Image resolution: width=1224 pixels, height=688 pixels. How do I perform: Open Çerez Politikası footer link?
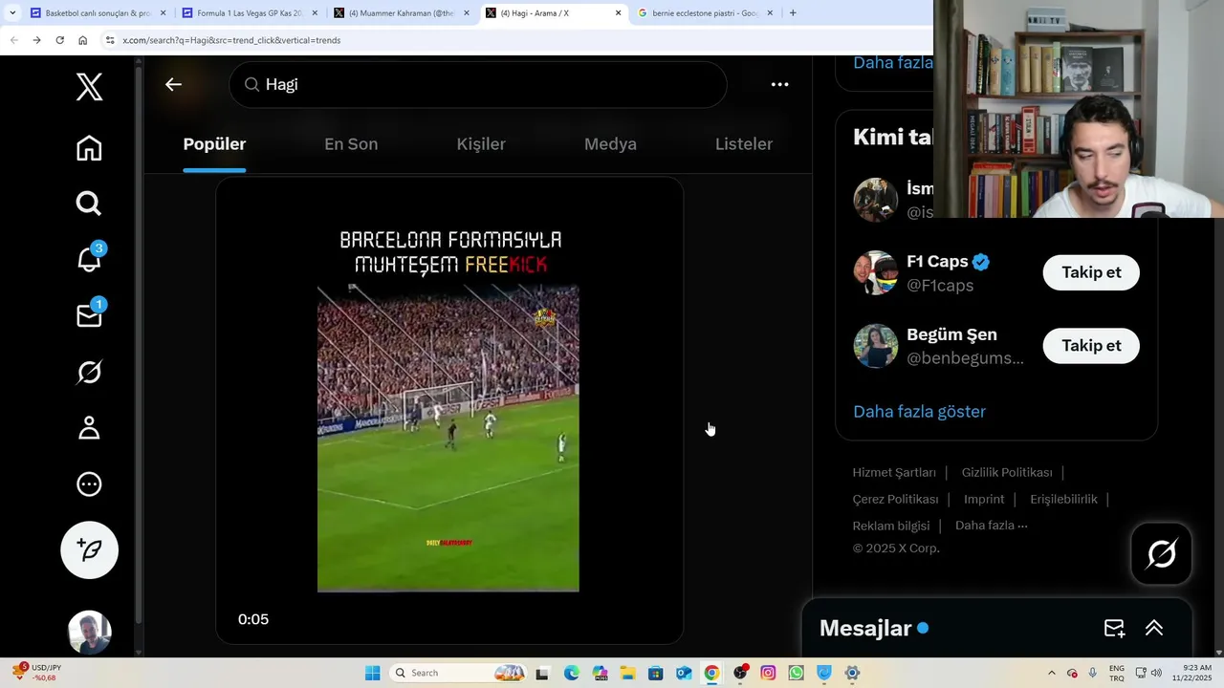(x=895, y=500)
